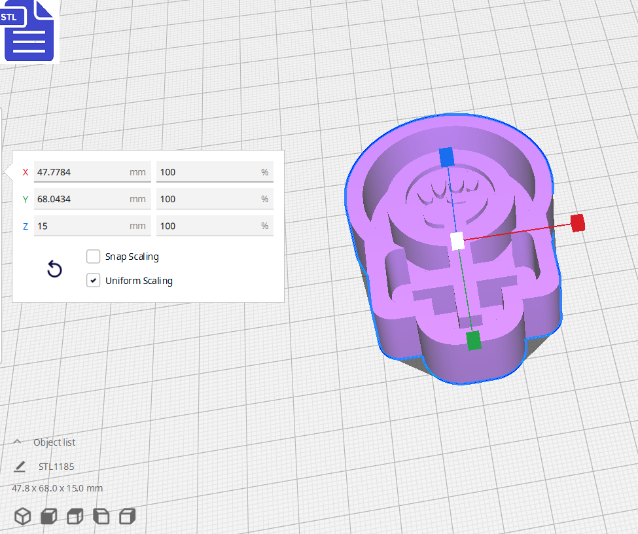Select the left side view icon
638x534 pixels.
pos(101,516)
